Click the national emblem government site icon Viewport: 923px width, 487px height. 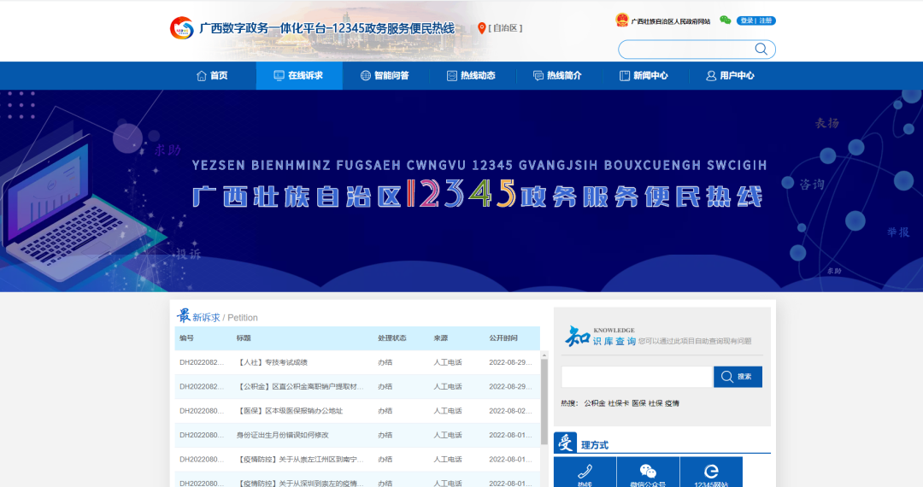point(621,21)
